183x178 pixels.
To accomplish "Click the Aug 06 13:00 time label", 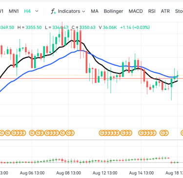I will [x=32, y=173].
